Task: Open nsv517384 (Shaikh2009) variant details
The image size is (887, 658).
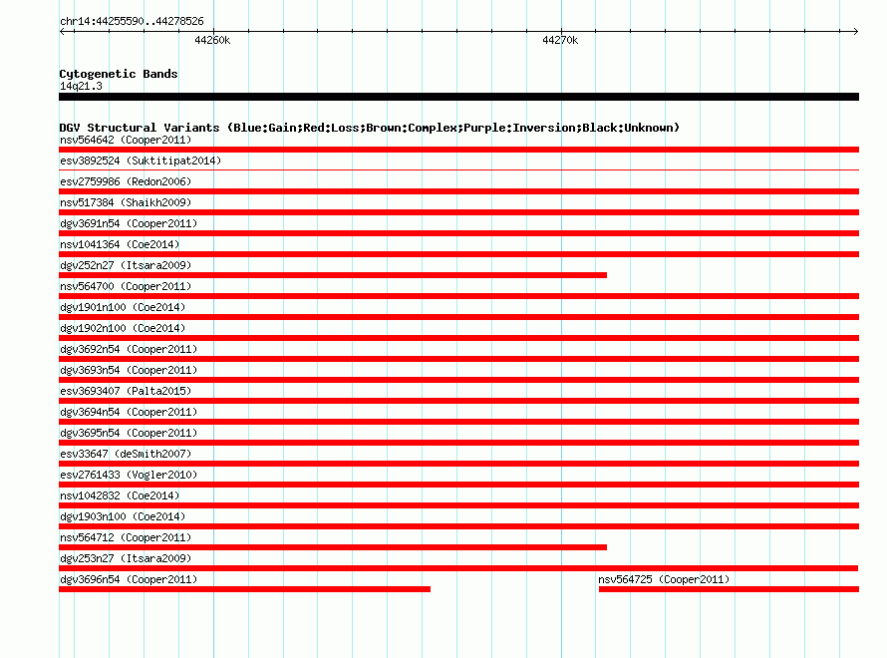Action: (x=126, y=202)
